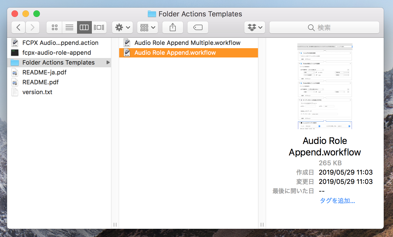The height and width of the screenshot is (237, 393).
Task: Click the 変更日 value 2019/05/29 11:03
Action: coord(346,182)
